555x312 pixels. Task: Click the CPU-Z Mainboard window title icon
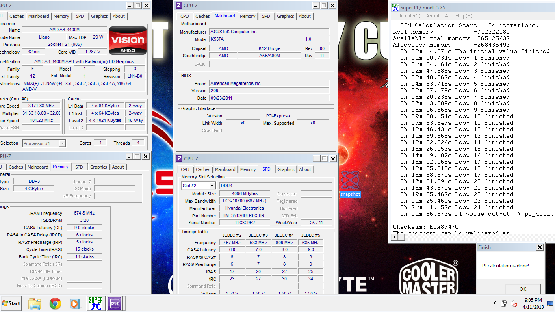178,5
